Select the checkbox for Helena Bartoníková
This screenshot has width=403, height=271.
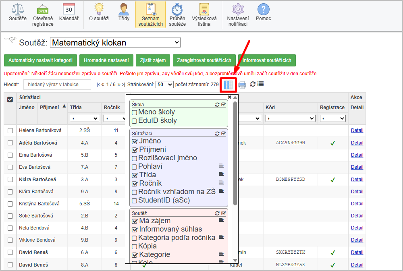pos(10,130)
